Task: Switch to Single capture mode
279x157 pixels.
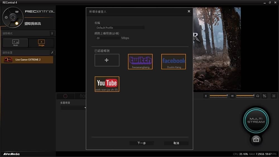Action: point(41,43)
